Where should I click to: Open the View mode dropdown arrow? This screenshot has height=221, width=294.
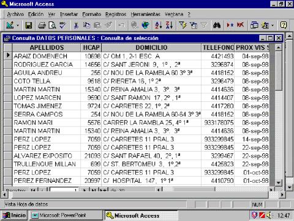point(18,26)
